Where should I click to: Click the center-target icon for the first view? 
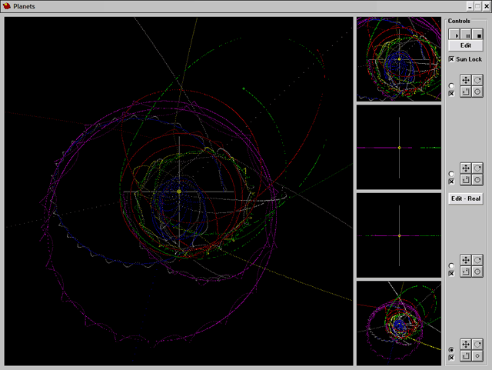point(477,92)
